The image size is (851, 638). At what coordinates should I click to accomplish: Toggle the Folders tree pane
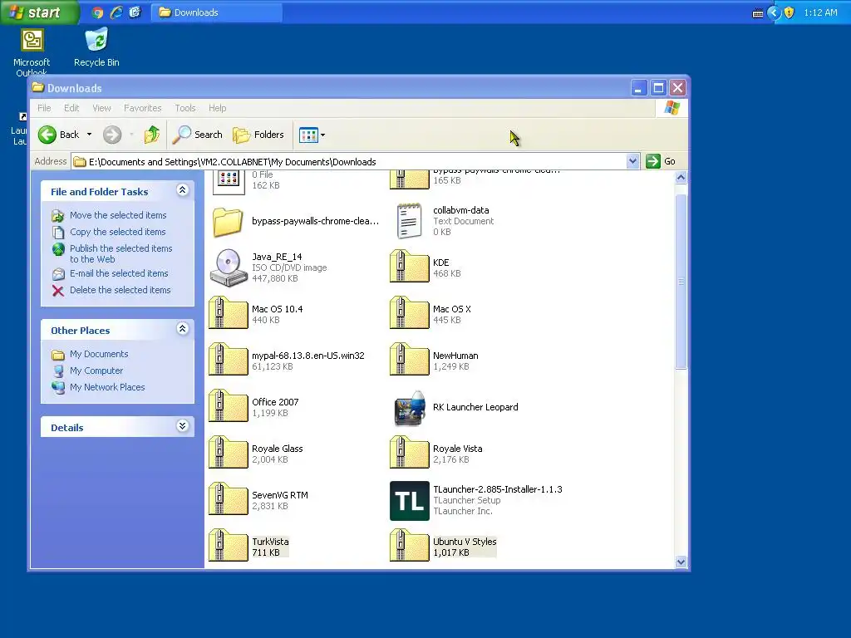[x=258, y=135]
